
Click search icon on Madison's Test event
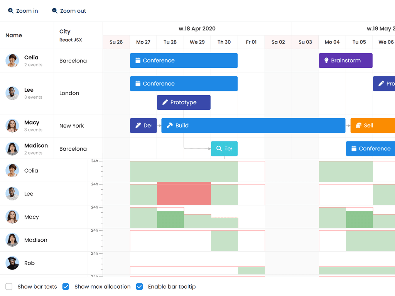coord(219,149)
